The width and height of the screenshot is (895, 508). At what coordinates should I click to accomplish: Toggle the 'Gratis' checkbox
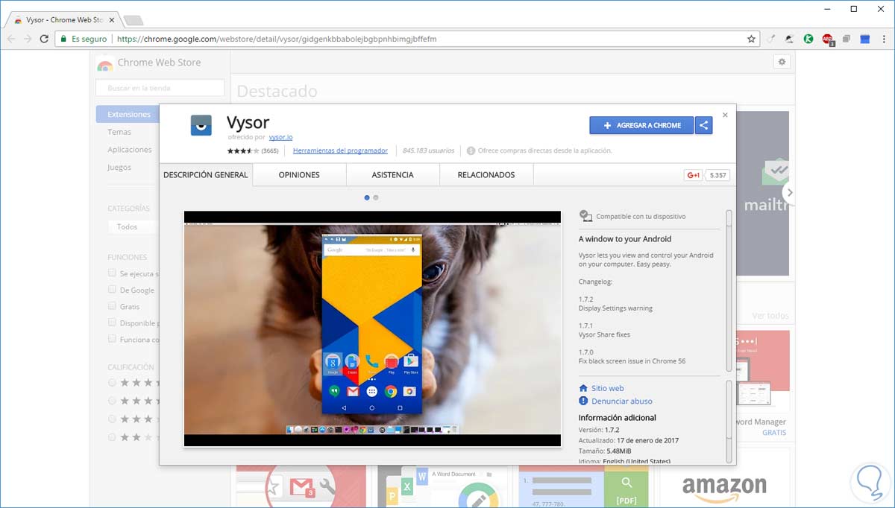pos(112,306)
